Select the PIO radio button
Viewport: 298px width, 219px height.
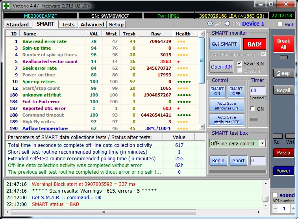point(228,24)
